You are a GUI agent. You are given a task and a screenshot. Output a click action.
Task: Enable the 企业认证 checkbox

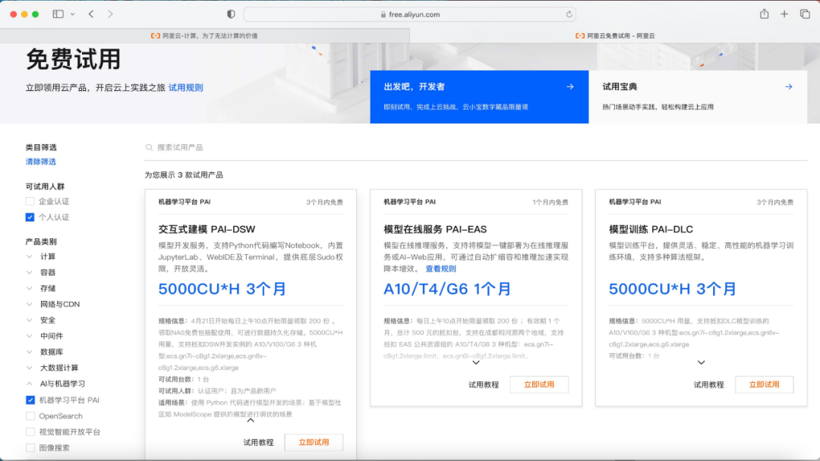coord(30,202)
